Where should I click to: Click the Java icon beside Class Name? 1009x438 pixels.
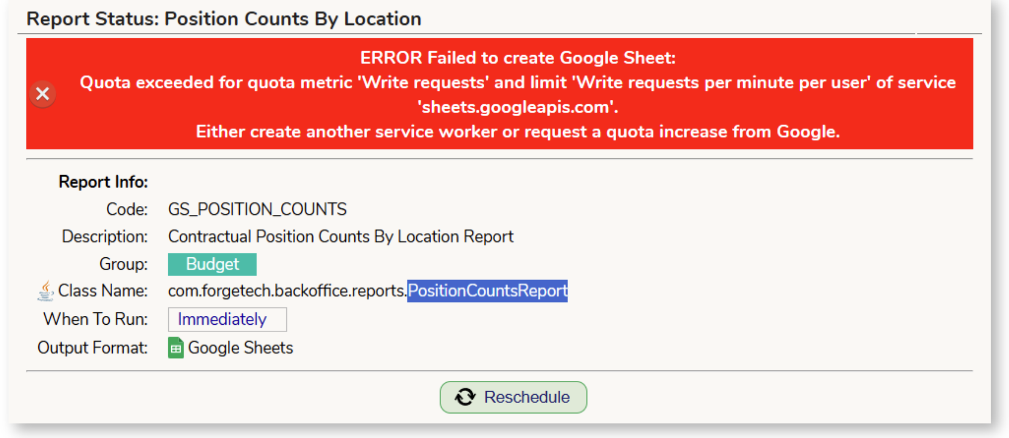[45, 291]
